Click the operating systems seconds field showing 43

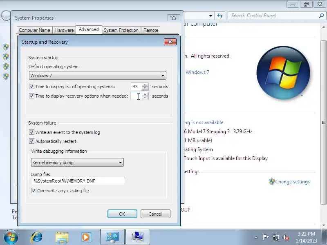pos(136,87)
